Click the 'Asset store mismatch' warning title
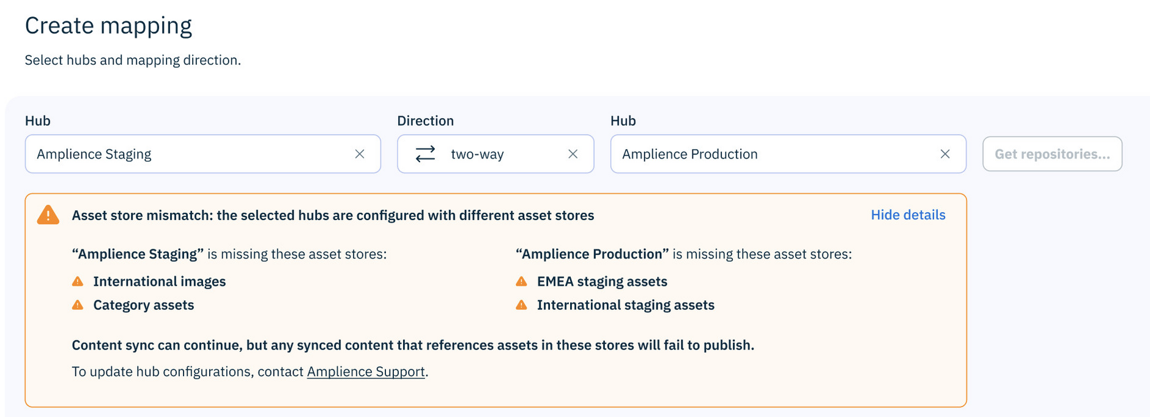 (x=333, y=215)
